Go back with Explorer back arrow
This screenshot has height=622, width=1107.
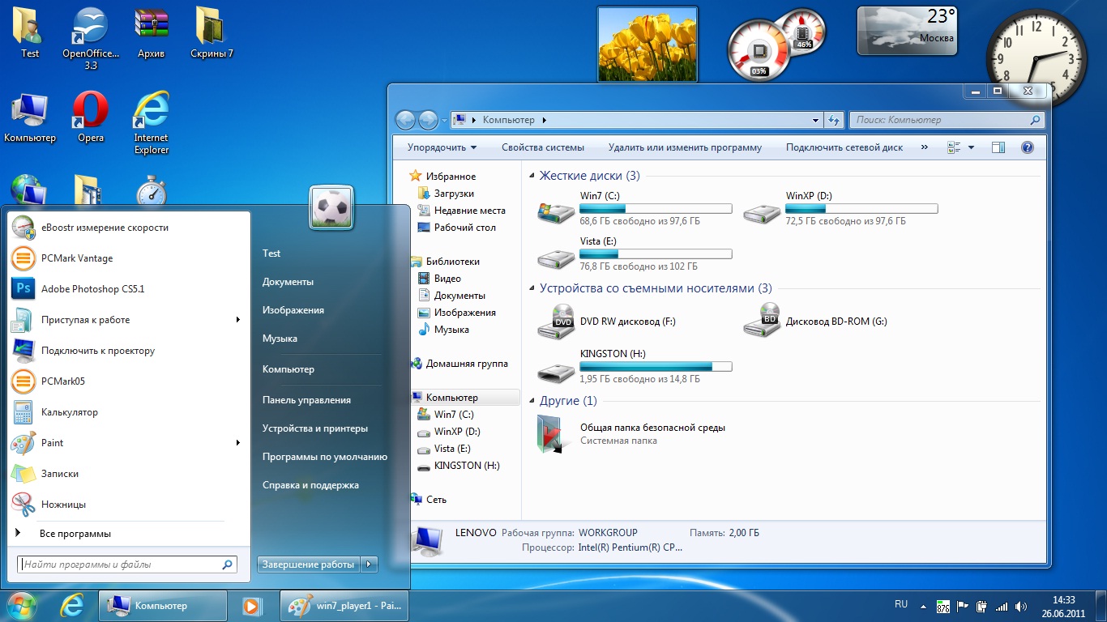click(405, 120)
